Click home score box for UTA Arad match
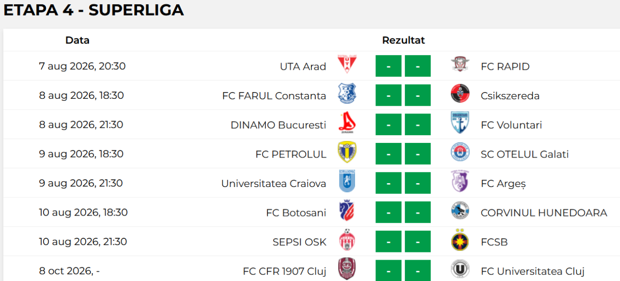The height and width of the screenshot is (281, 620). coord(388,66)
